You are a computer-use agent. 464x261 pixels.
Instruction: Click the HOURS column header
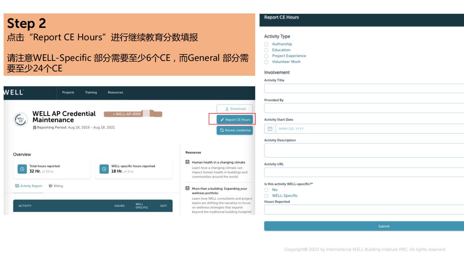pyautogui.click(x=120, y=206)
